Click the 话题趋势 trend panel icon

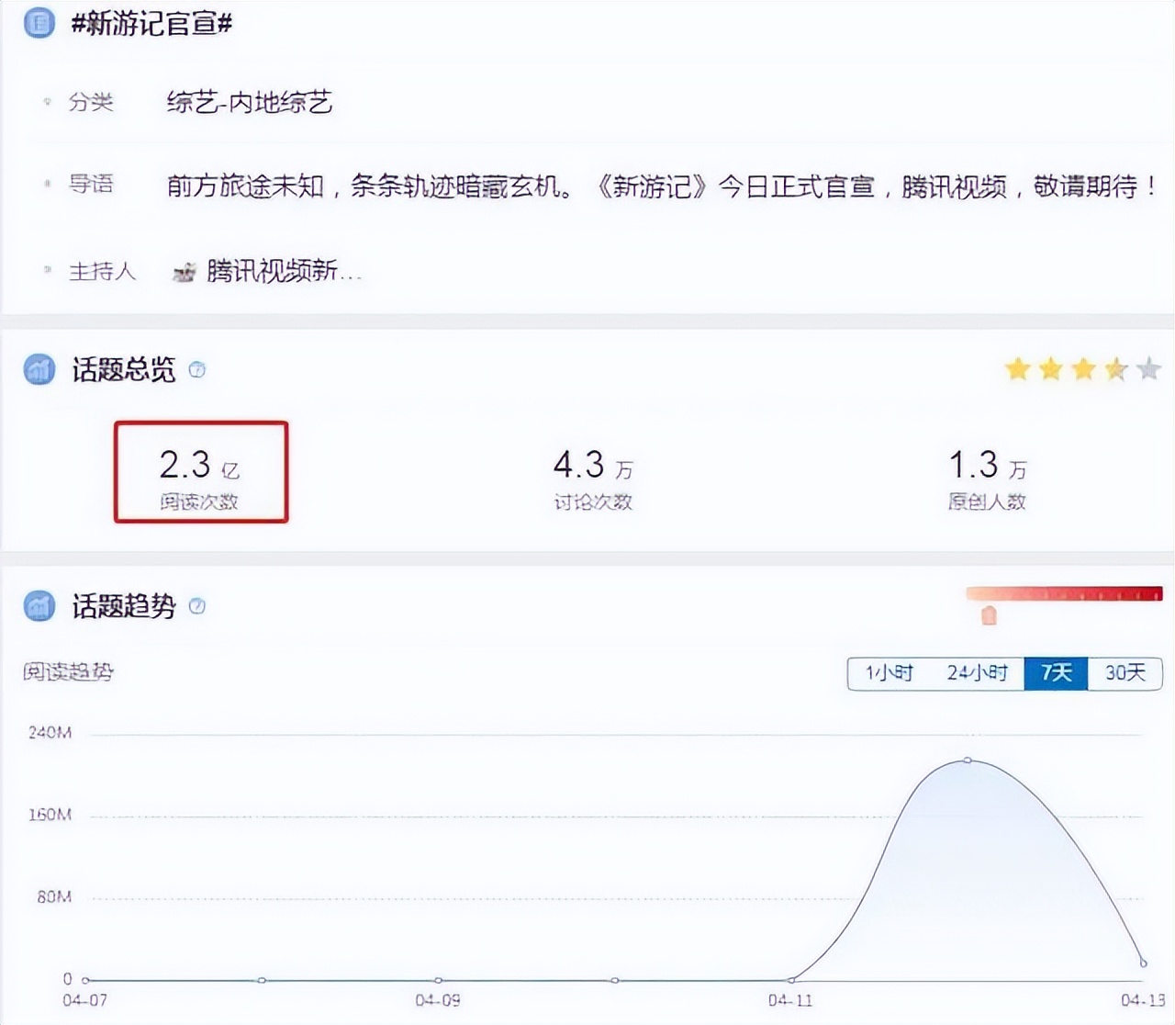click(38, 607)
